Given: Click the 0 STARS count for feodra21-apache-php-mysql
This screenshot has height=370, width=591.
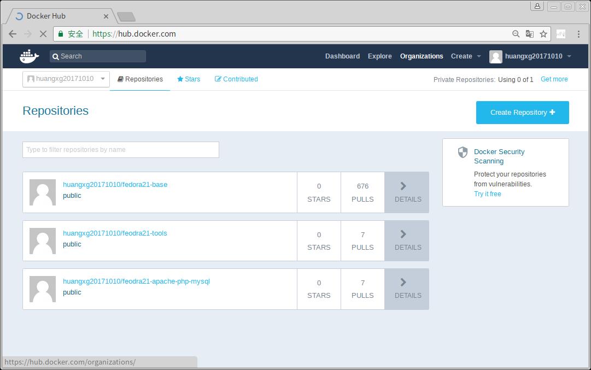Looking at the screenshot, I should 319,289.
